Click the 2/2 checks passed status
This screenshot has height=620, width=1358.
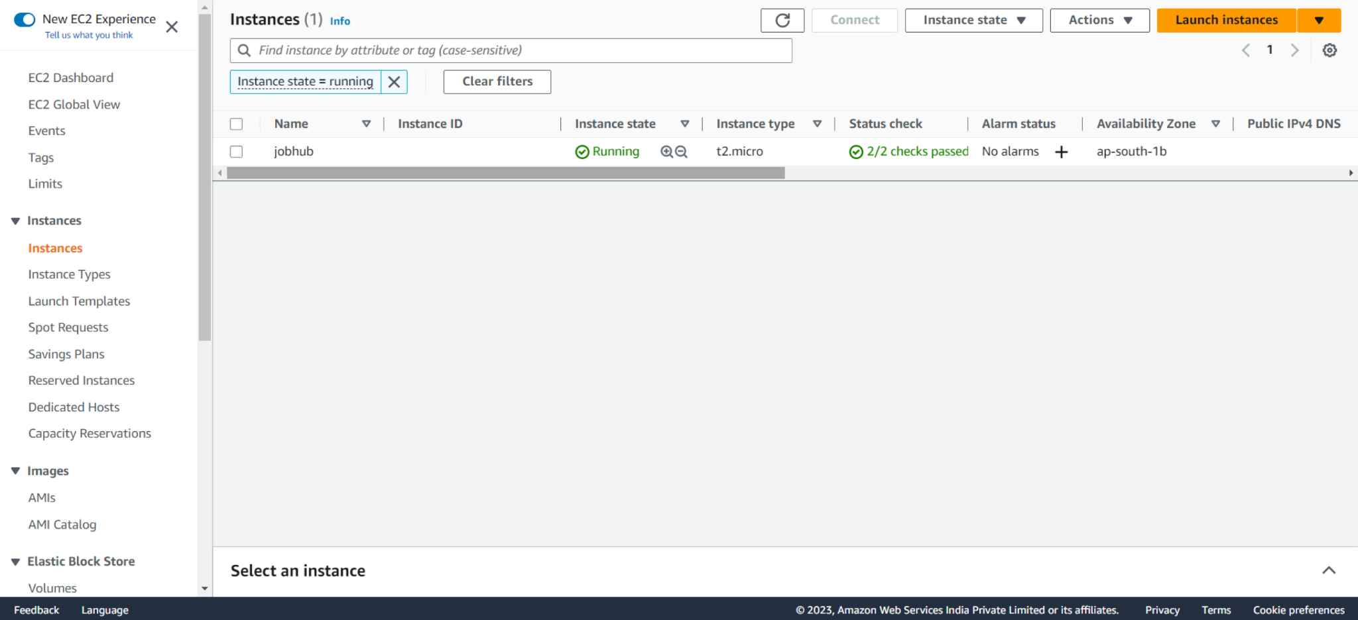tap(909, 152)
